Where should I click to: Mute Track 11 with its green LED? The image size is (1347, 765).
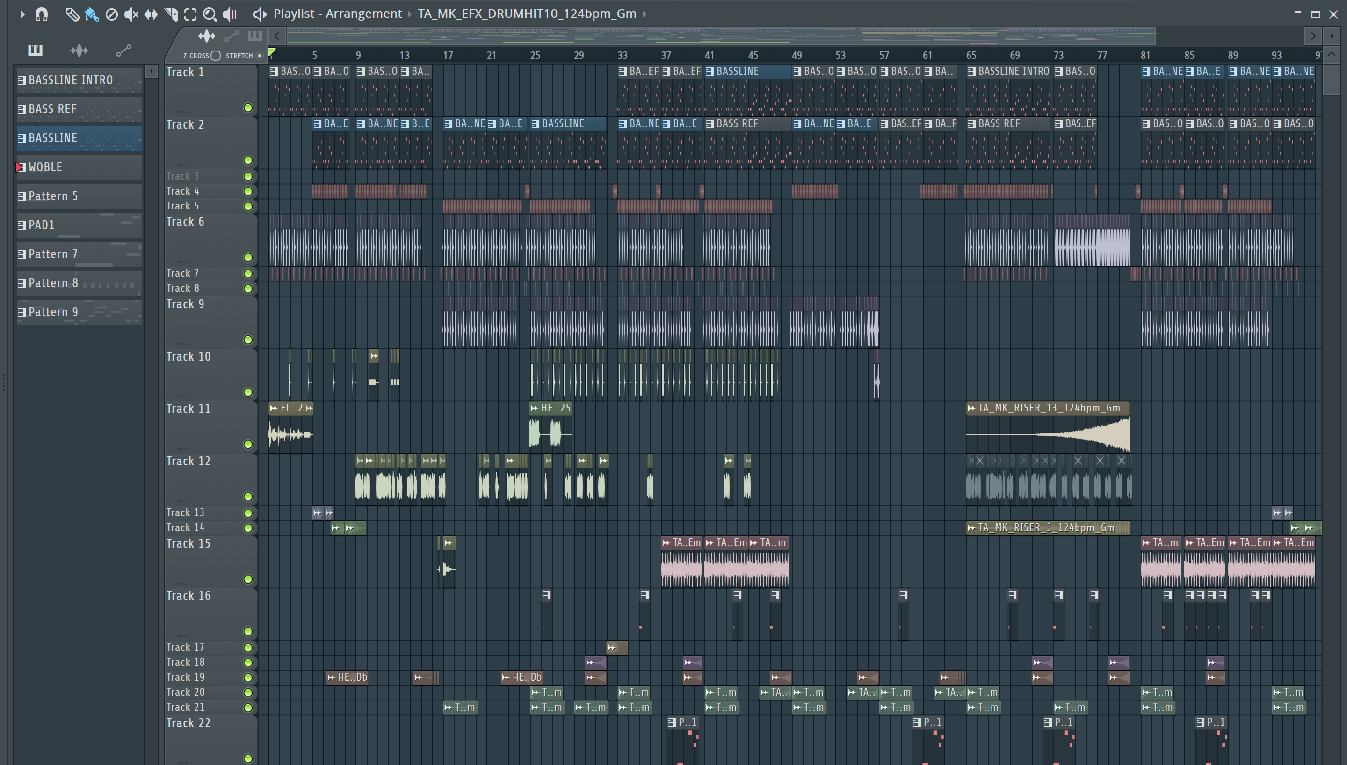point(248,444)
